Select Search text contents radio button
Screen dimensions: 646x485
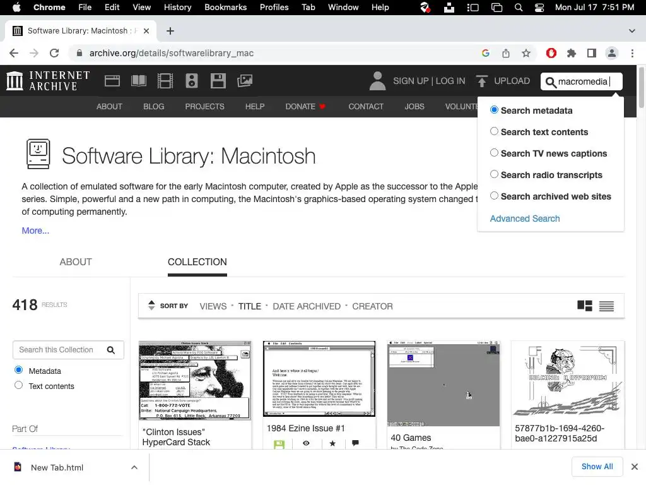pos(494,131)
